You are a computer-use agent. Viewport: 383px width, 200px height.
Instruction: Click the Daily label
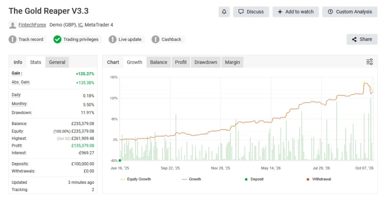click(x=16, y=95)
